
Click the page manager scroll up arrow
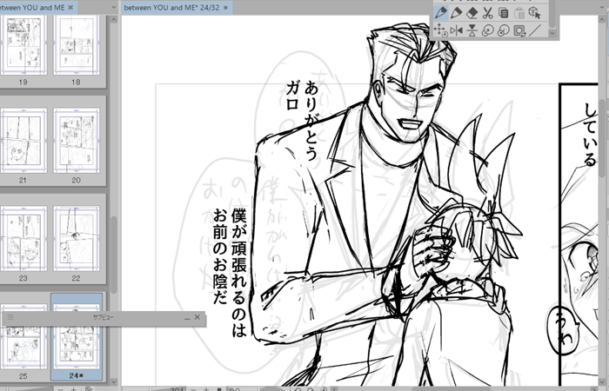(113, 19)
